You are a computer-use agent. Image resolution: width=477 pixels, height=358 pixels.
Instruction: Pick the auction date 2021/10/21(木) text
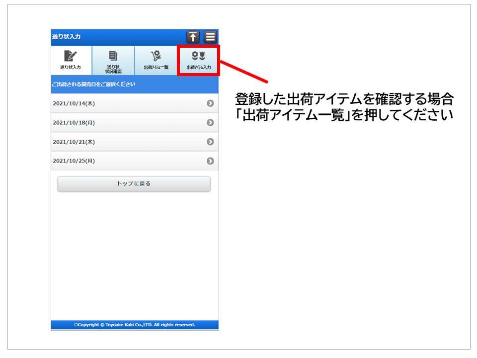coord(74,142)
